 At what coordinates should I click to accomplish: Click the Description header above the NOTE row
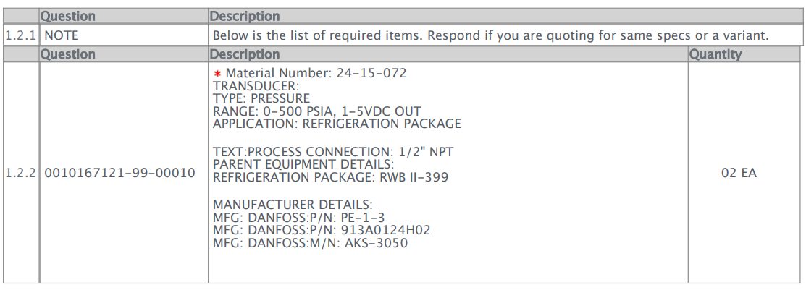point(244,15)
